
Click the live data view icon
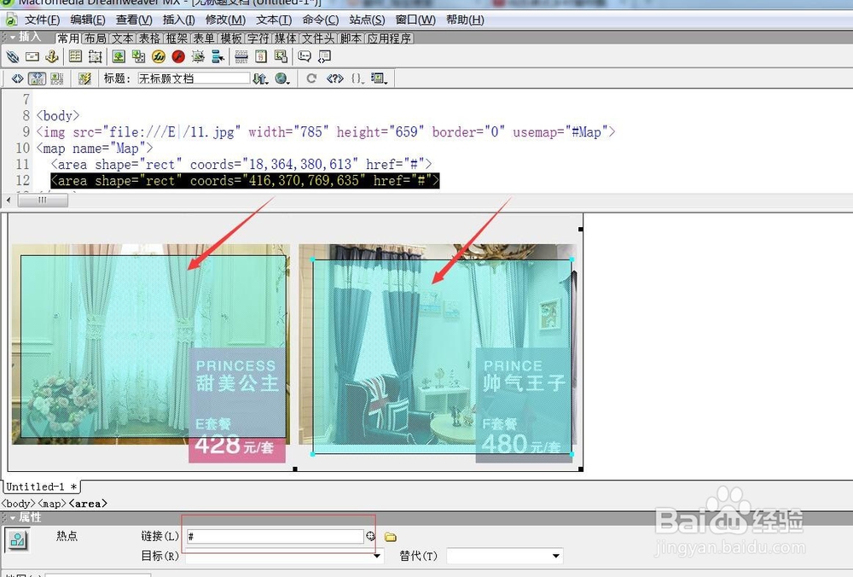click(84, 79)
